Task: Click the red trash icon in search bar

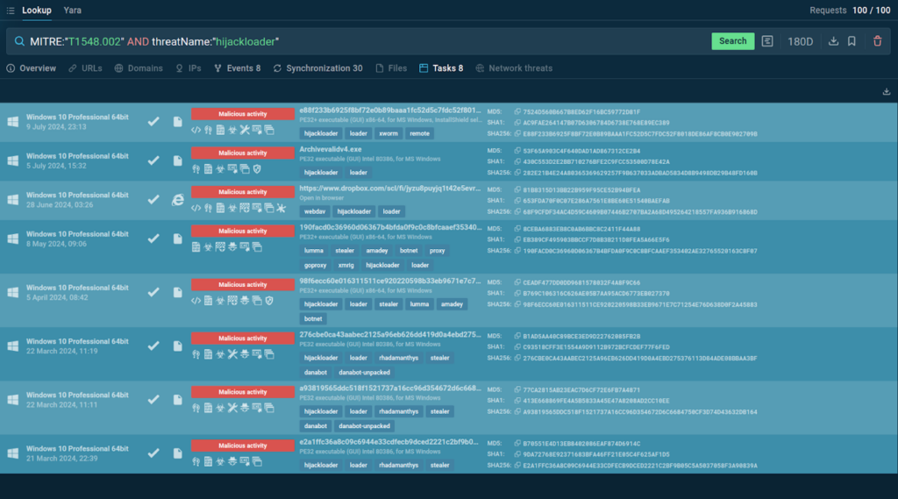Action: pyautogui.click(x=878, y=41)
